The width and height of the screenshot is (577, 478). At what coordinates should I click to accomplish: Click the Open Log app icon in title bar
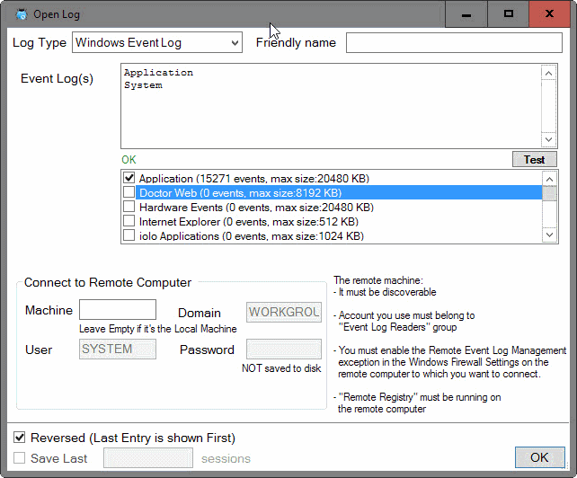[22, 14]
